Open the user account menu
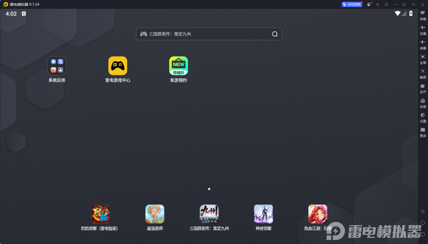The width and height of the screenshot is (428, 244). pyautogui.click(x=369, y=4)
